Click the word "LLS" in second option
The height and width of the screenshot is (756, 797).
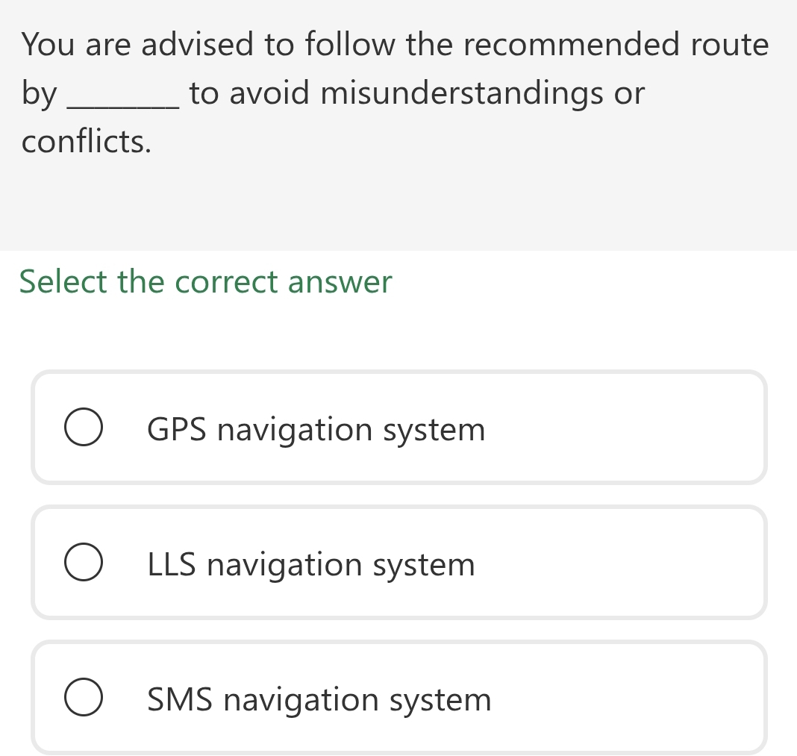point(172,565)
